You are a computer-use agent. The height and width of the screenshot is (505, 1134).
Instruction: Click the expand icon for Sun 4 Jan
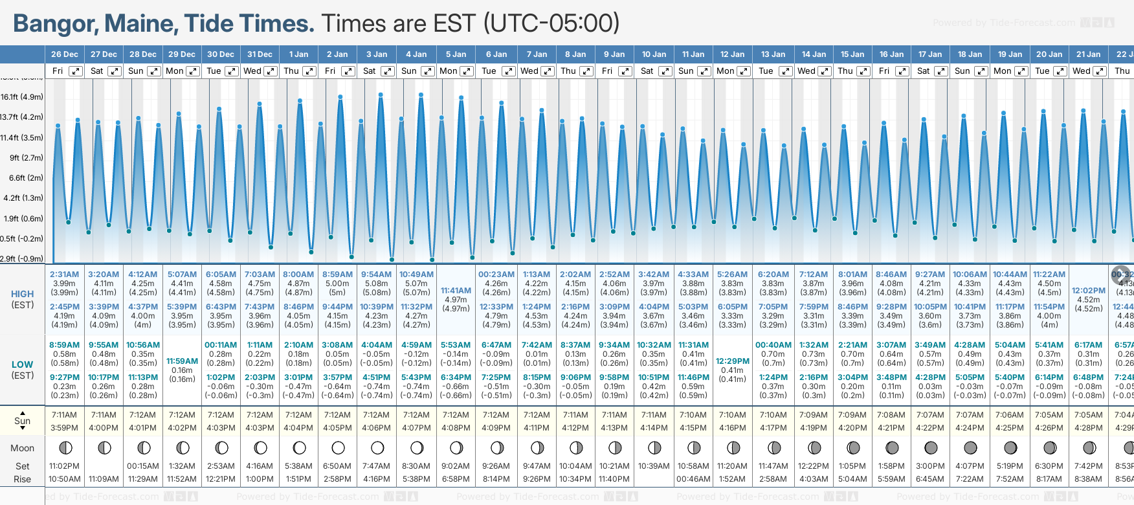[x=427, y=71]
